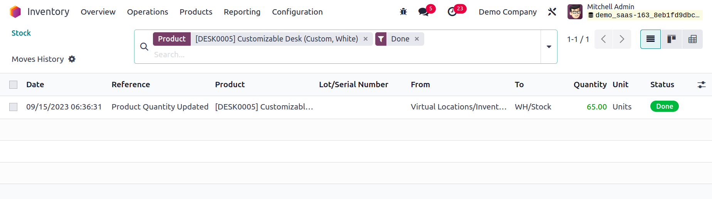This screenshot has height=199, width=712.
Task: Open the Reporting menu
Action: coord(242,12)
